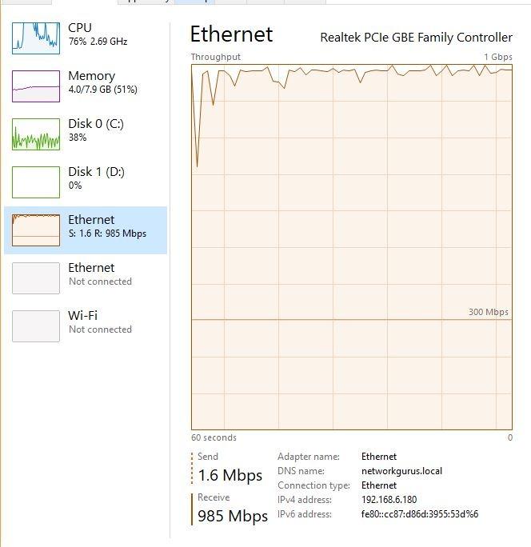Click the 300 Mbps marker line label
The height and width of the screenshot is (547, 531).
coord(489,312)
